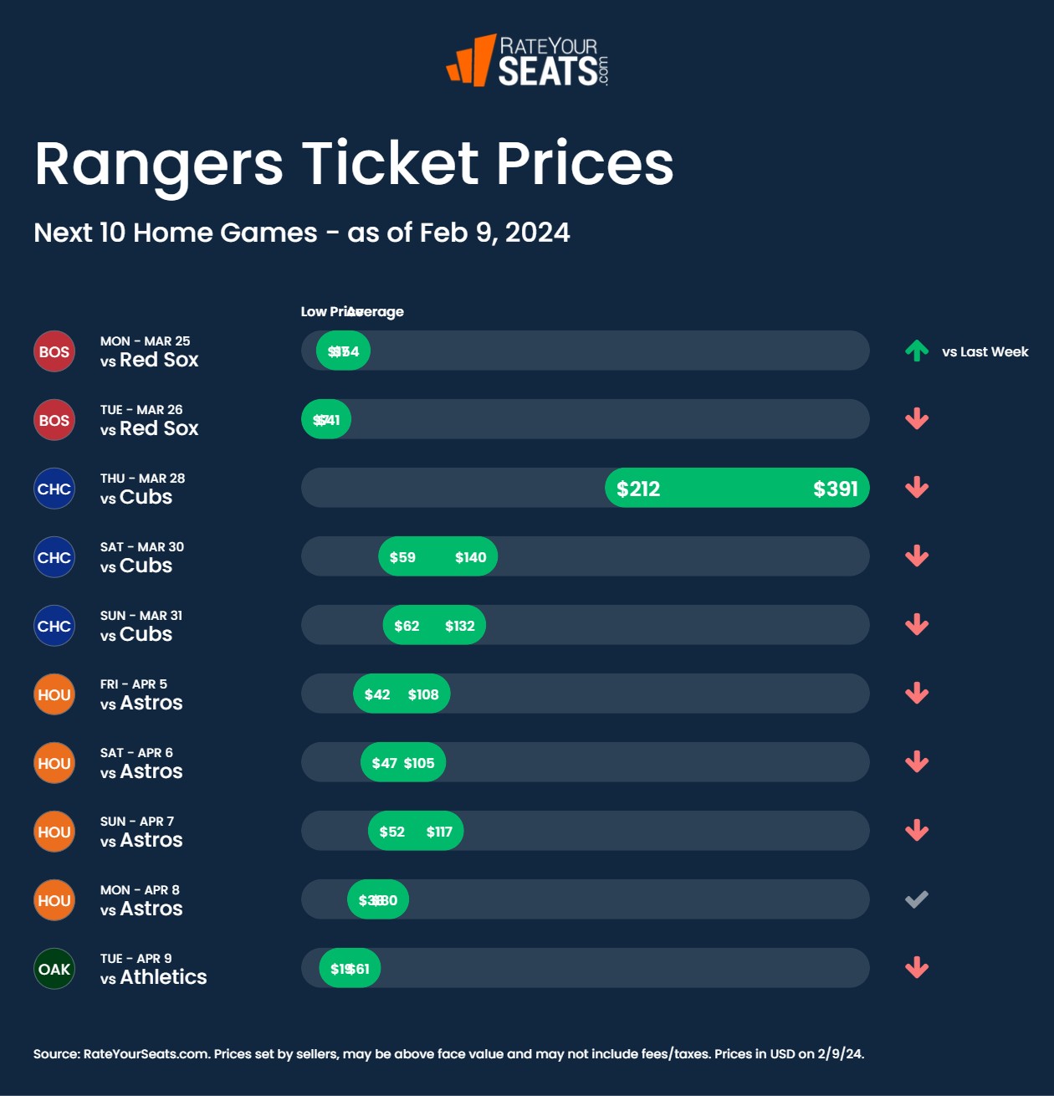Screen dimensions: 1054x1096
Task: Click the Low Price column header
Action: [323, 311]
